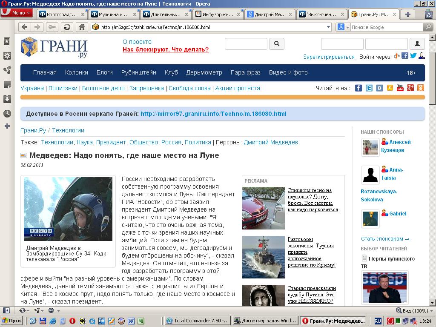436x327 pixels.
Task: Open Grani YouTube channel icon
Action: coord(400,88)
